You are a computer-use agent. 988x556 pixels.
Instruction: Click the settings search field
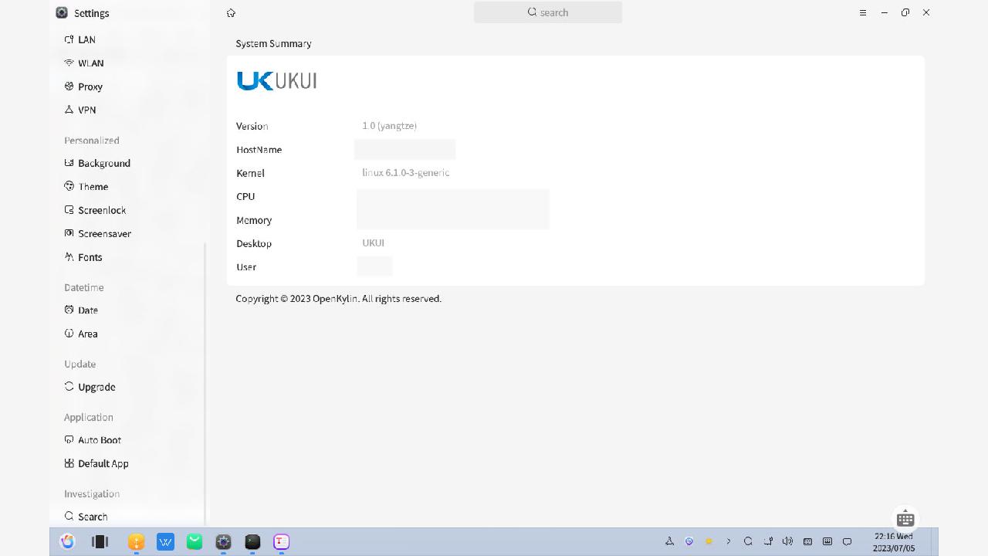[x=548, y=12]
